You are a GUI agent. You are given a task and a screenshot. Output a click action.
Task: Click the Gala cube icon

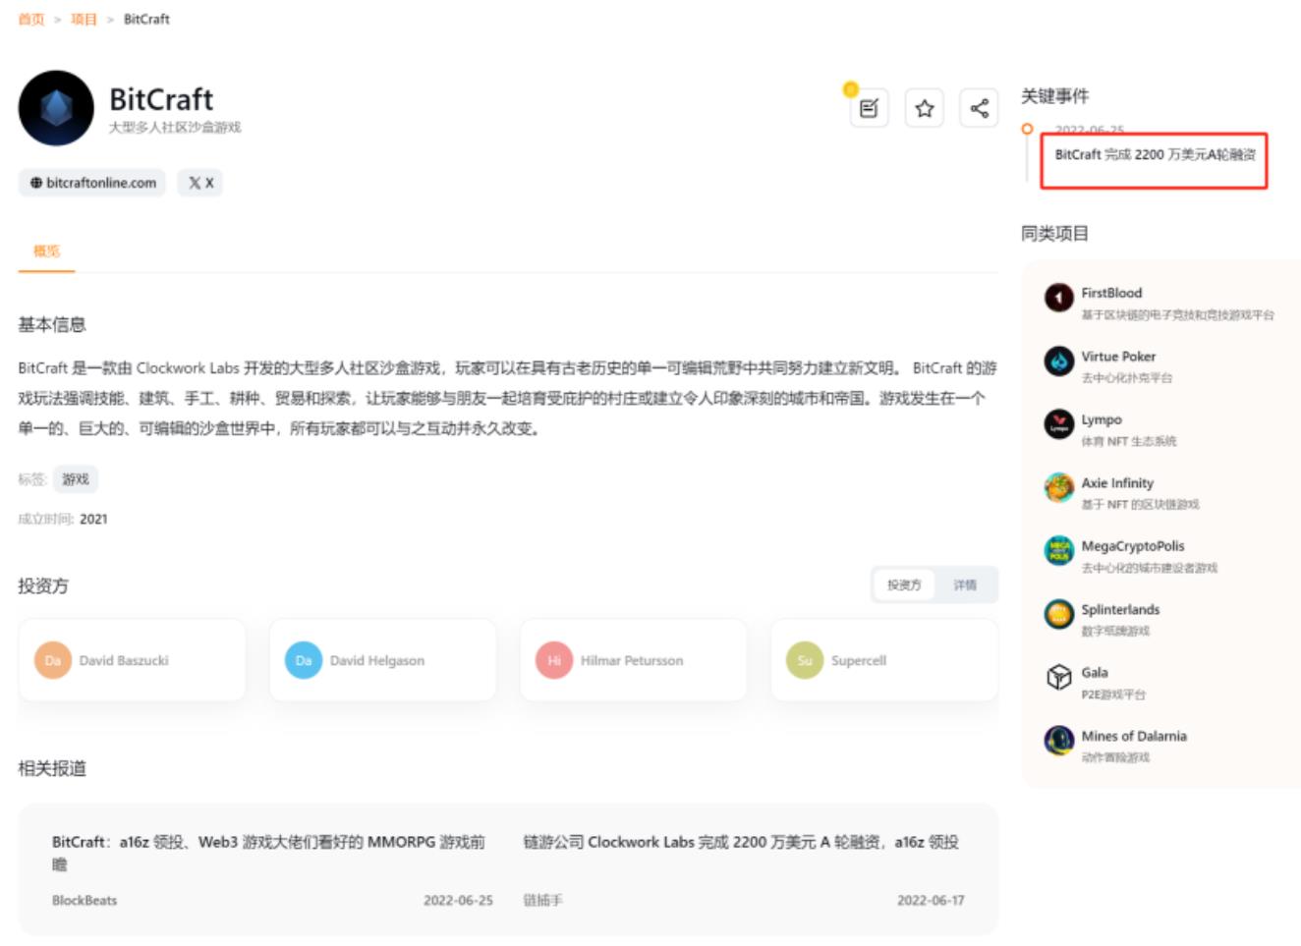(1058, 677)
